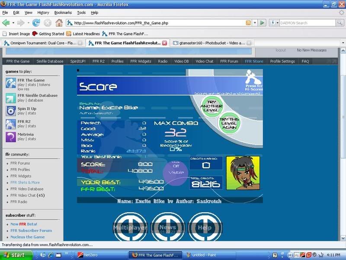The image size is (346, 260).
Task: Open the address bar history dropdown
Action: 255,23
